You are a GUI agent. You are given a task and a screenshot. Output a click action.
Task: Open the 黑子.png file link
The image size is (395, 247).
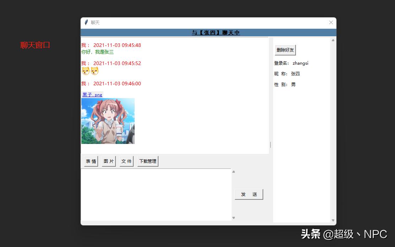click(x=92, y=95)
